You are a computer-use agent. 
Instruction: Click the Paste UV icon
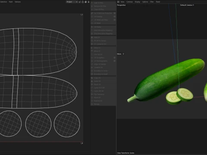[92, 81]
